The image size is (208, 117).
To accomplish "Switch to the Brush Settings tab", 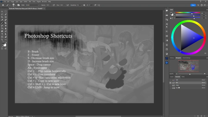I will click(x=186, y=58).
